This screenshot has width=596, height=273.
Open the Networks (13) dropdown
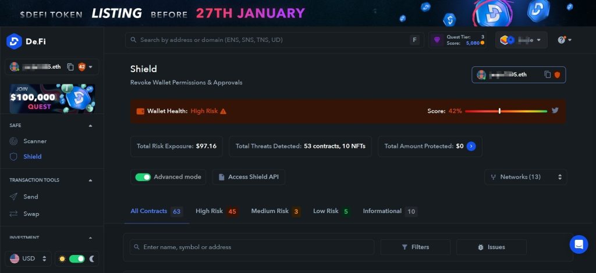(525, 177)
